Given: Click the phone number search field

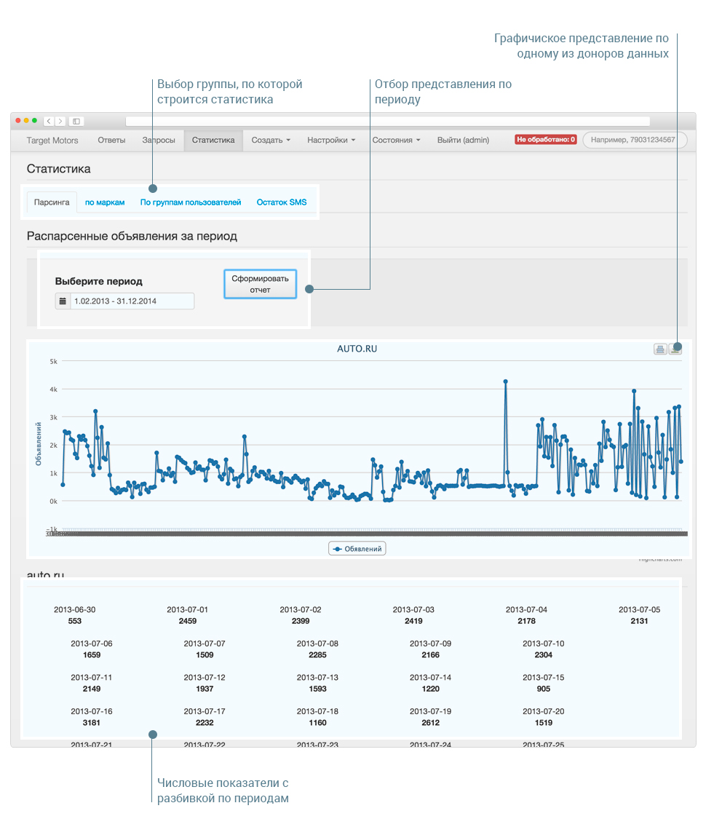Looking at the screenshot, I should click(635, 141).
